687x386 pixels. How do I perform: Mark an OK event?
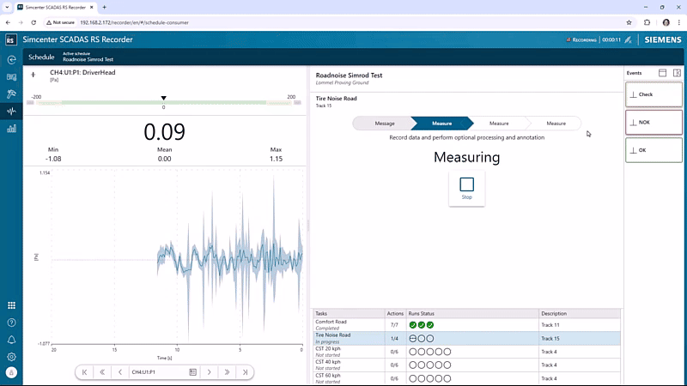click(x=654, y=150)
